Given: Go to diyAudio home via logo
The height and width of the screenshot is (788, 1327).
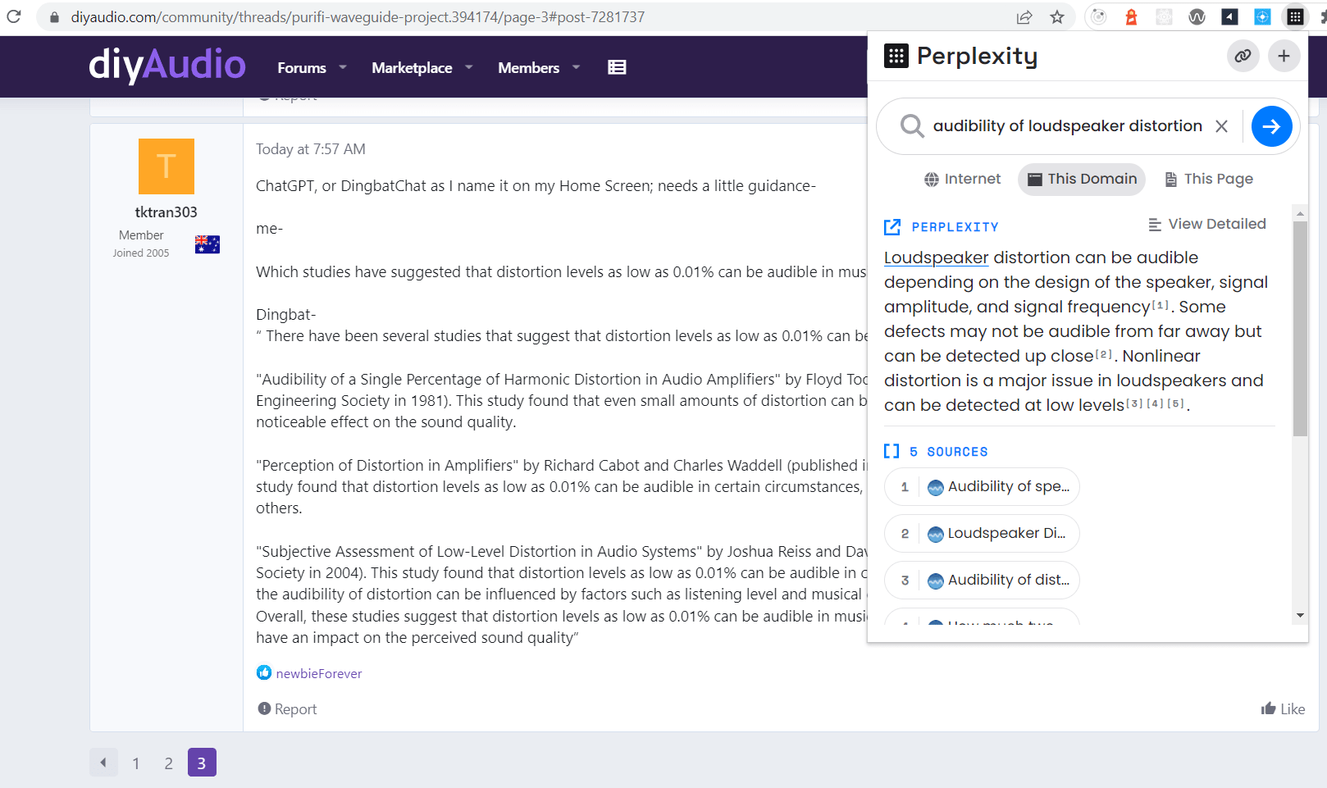Looking at the screenshot, I should coord(167,65).
